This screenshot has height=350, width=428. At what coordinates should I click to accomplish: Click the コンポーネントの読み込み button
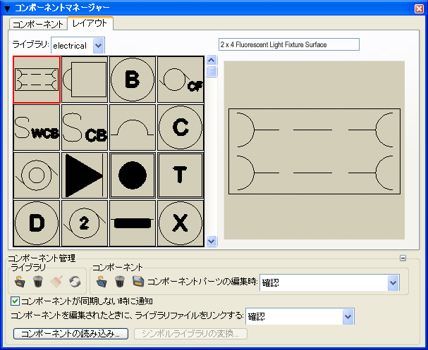(71, 334)
